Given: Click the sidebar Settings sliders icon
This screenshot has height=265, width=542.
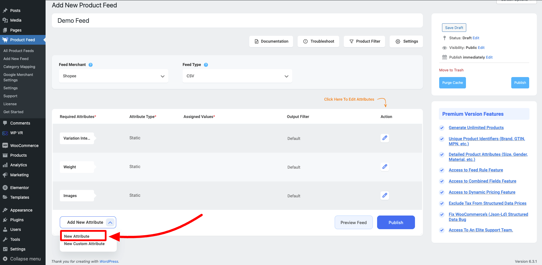Looking at the screenshot, I should (x=5, y=249).
